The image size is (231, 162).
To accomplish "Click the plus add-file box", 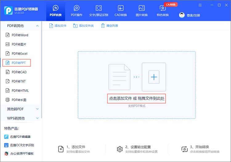I will [x=154, y=77].
